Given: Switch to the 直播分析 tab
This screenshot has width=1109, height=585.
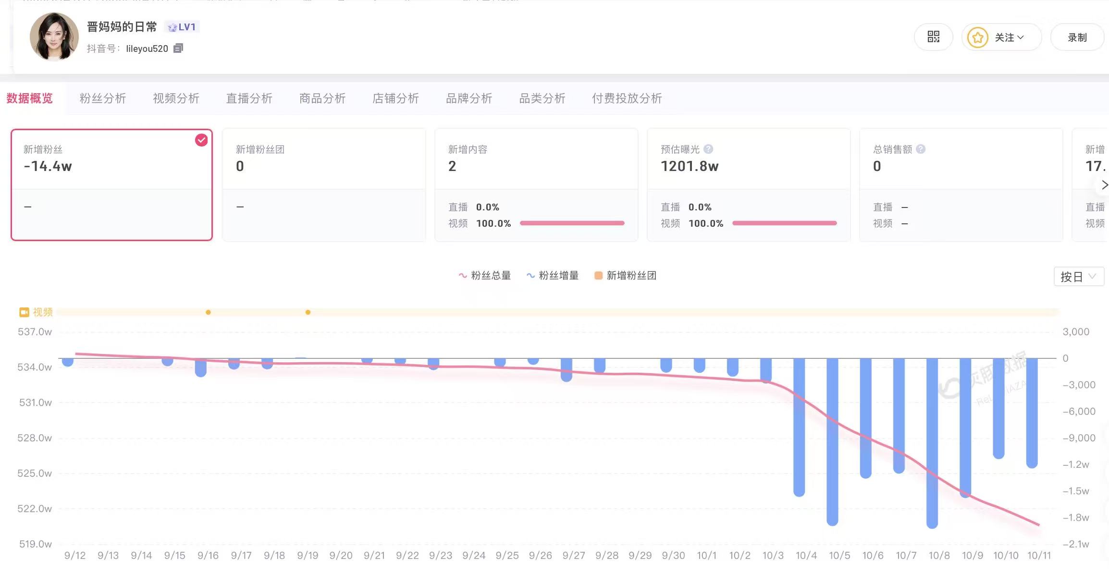Looking at the screenshot, I should [x=249, y=98].
